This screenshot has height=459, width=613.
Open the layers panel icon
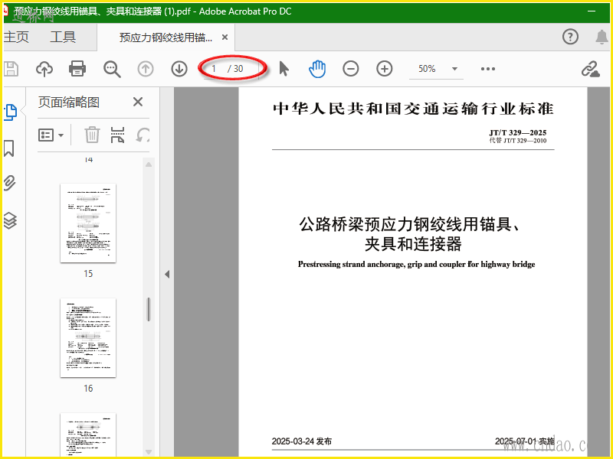pos(10,220)
